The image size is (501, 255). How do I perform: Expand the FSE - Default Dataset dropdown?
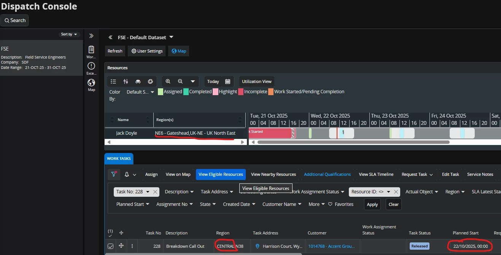pos(171,37)
